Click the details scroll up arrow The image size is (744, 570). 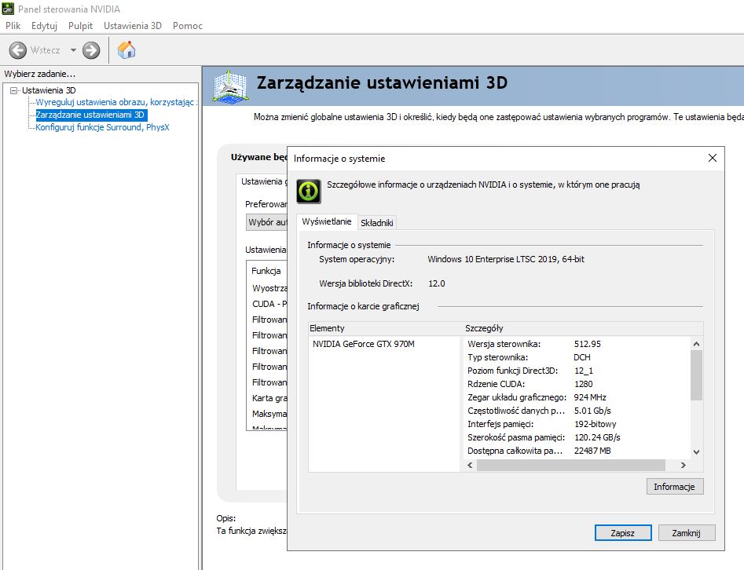(x=696, y=344)
